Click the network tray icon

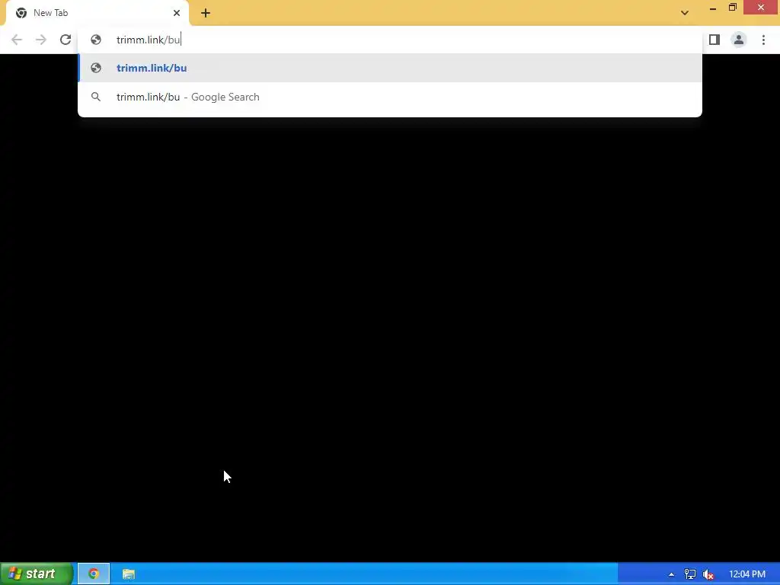point(690,574)
